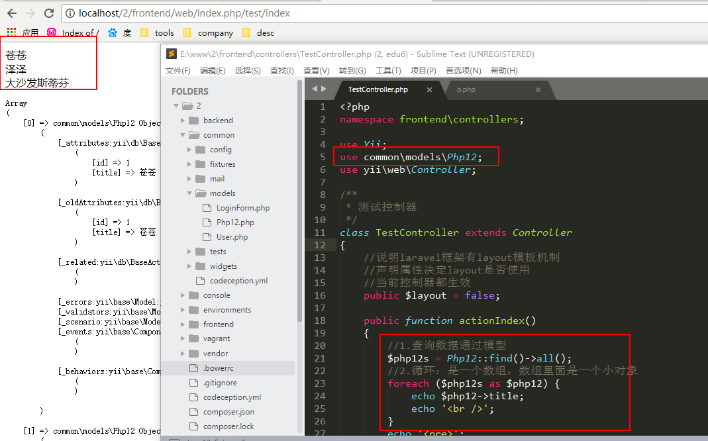708x441 pixels.
Task: Open the Baidu paw bookmark
Action: 112,32
